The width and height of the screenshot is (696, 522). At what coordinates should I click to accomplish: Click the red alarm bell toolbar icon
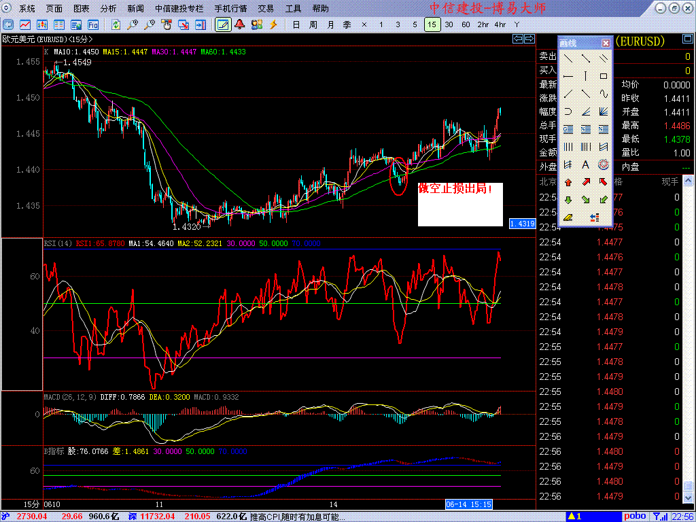pos(239,24)
